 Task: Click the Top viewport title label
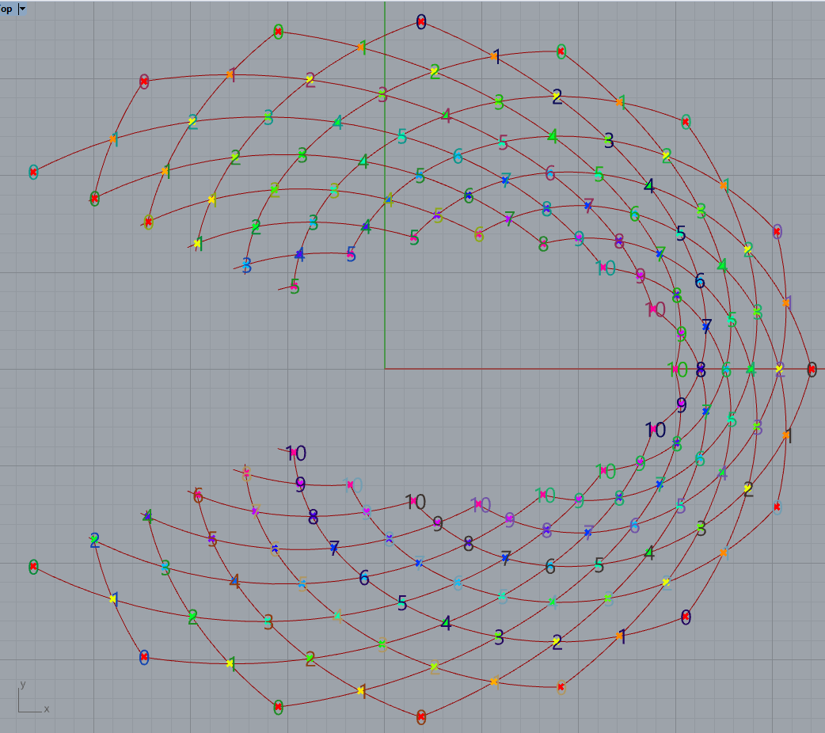(x=6, y=9)
